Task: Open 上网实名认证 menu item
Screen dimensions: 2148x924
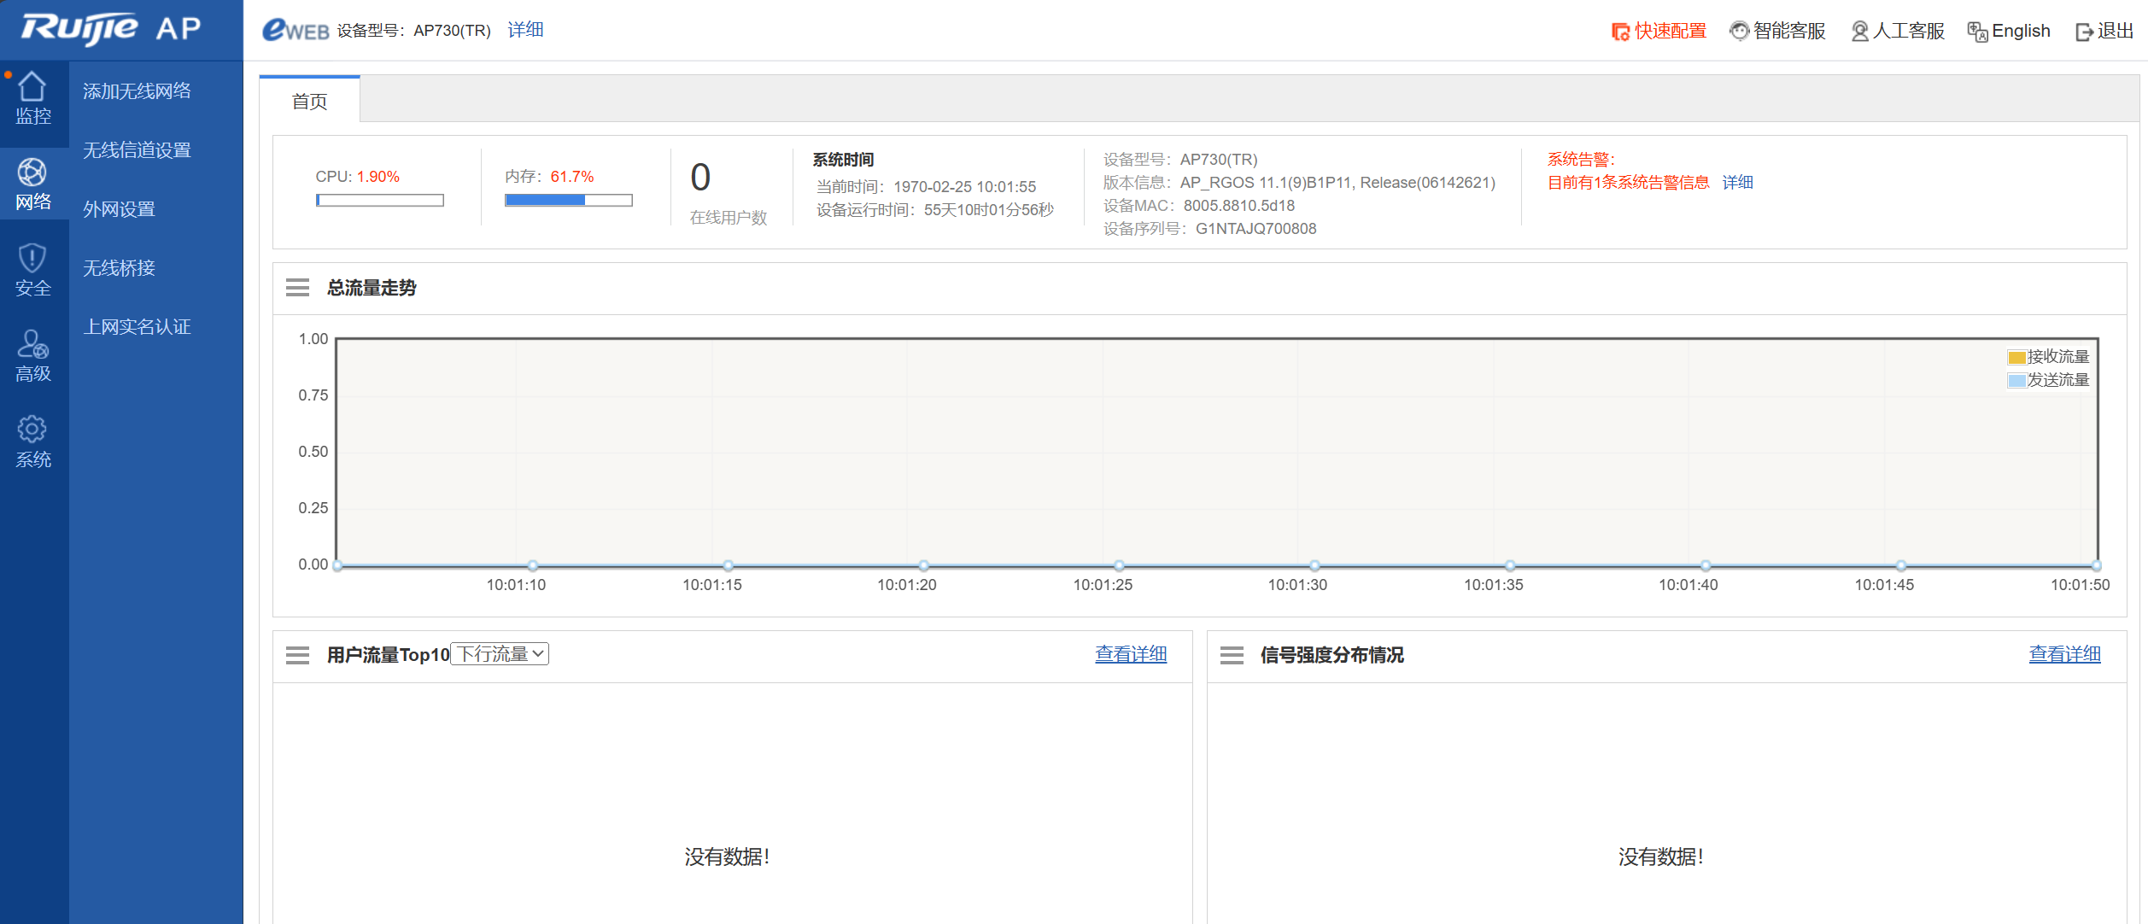Action: 137,327
